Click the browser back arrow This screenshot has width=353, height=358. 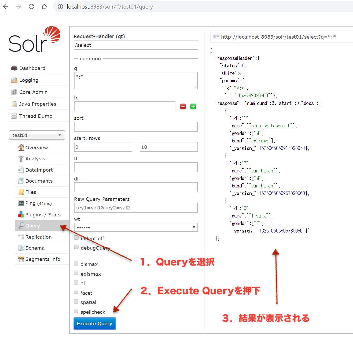tap(6, 6)
